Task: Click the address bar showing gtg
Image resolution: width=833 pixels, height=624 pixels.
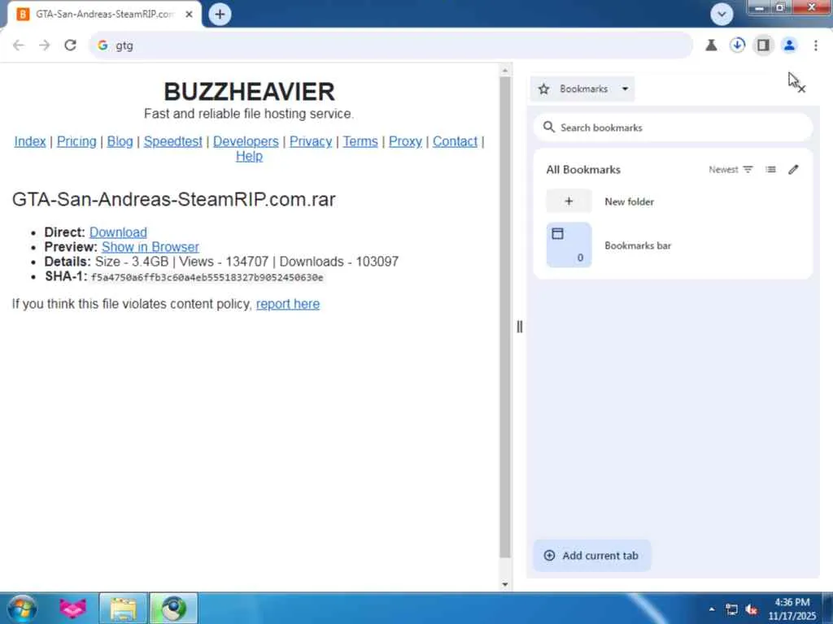Action: point(390,45)
